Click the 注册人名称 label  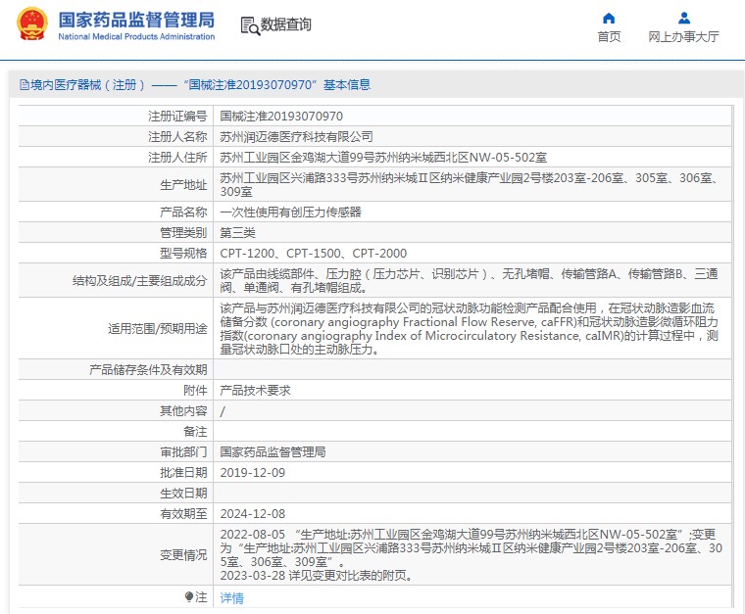[177, 137]
